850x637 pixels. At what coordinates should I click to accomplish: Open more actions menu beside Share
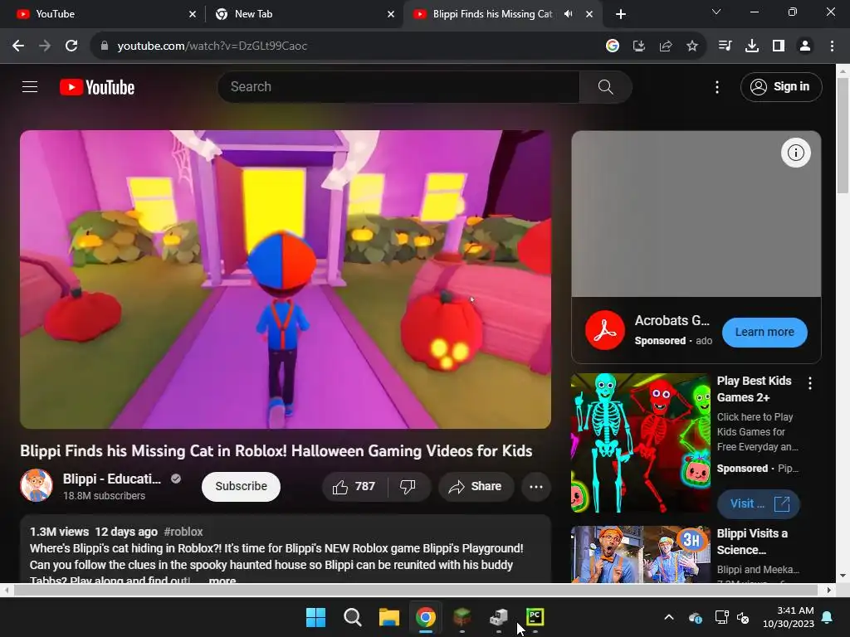[x=536, y=486]
